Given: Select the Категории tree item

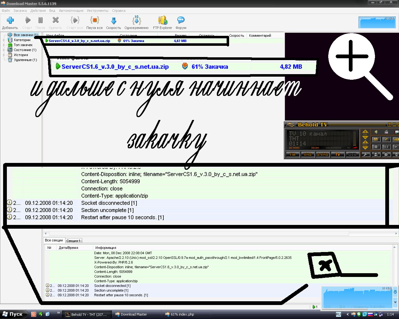Looking at the screenshot, I should (22, 40).
